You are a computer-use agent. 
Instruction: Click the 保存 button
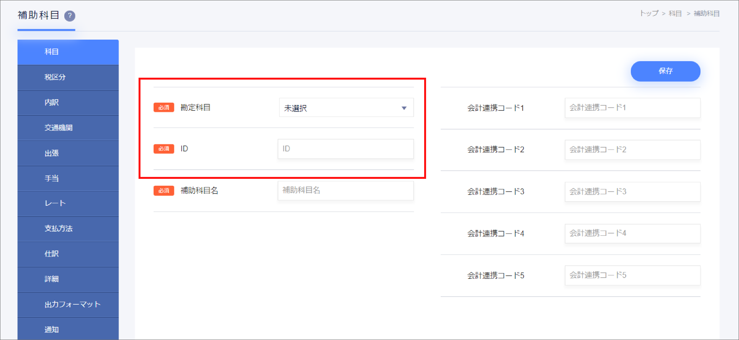click(665, 71)
